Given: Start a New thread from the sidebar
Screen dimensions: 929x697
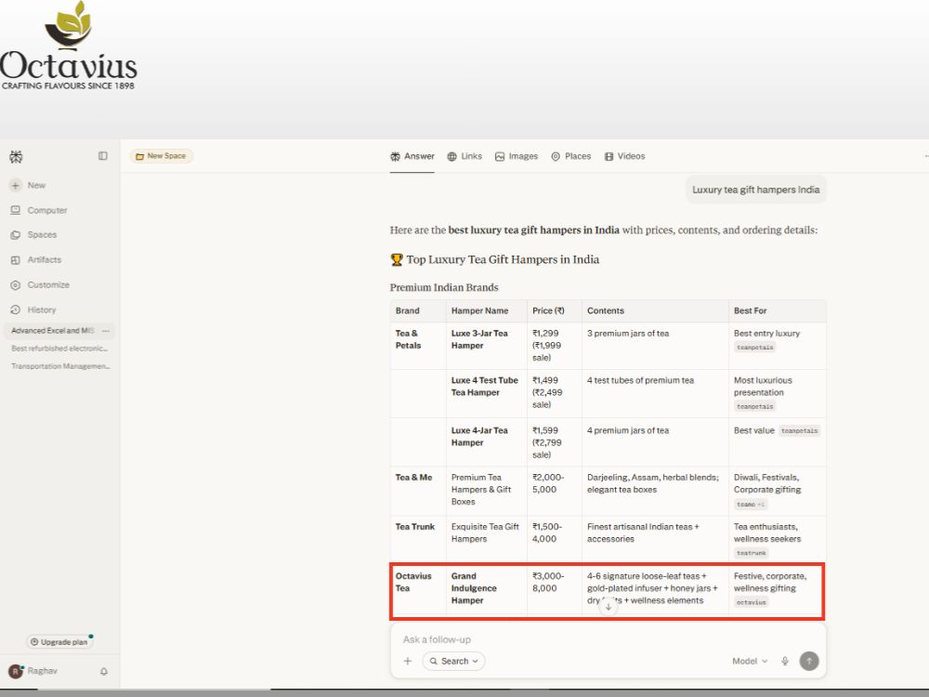Looking at the screenshot, I should (28, 186).
